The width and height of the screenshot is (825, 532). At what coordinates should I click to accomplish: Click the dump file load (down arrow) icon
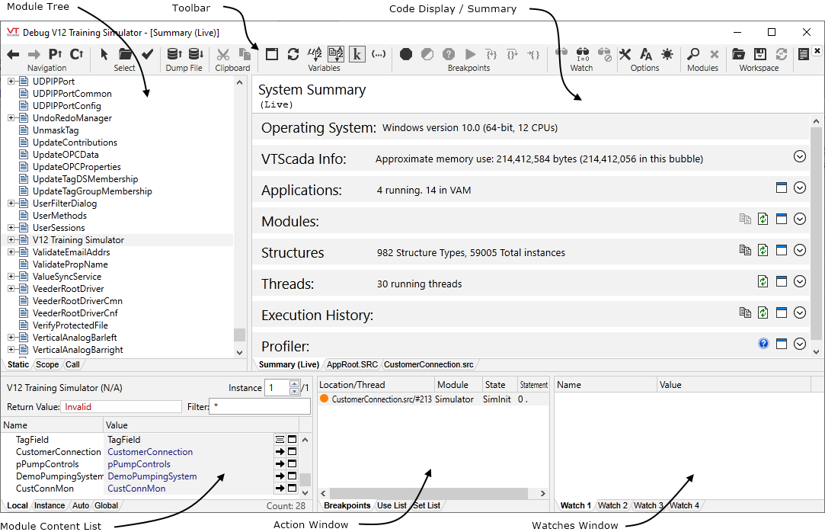pos(196,54)
